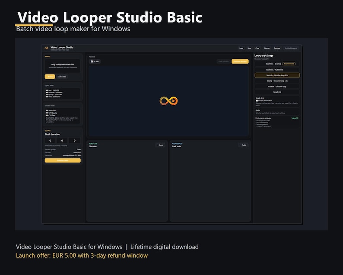Choose Seamless - Full Blend loop style
This screenshot has width=343, height=275.
coord(277,70)
